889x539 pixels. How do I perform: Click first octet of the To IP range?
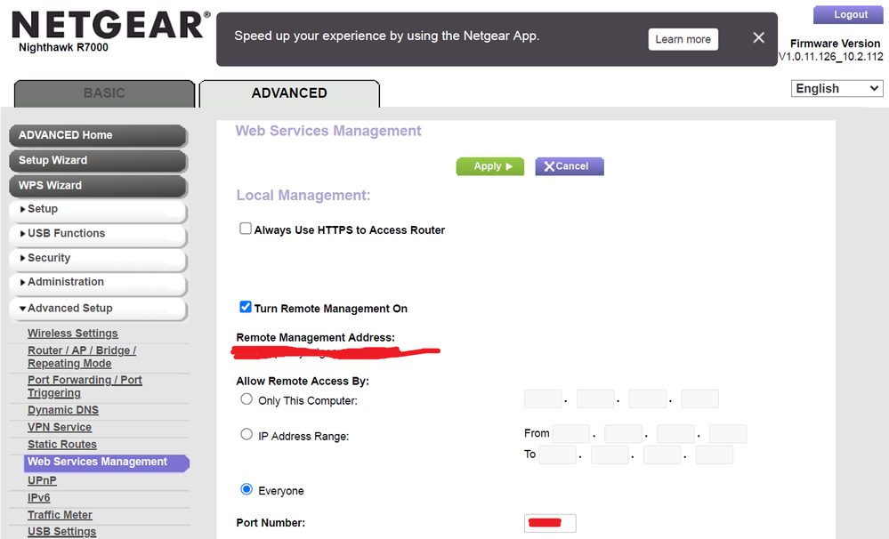(x=557, y=455)
